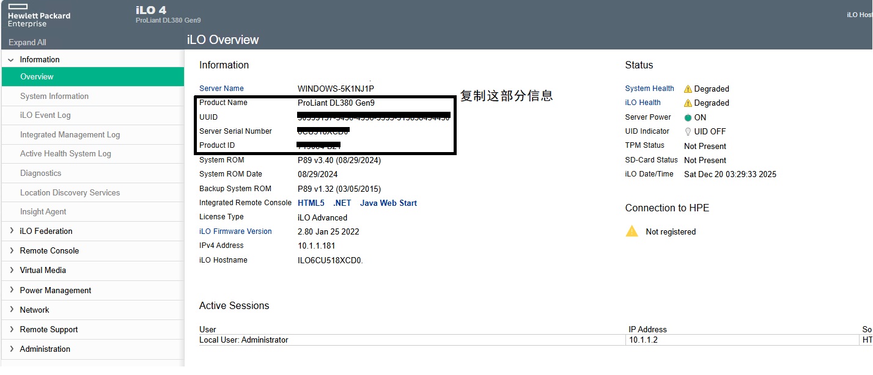Click the Not registered warning icon
The width and height of the screenshot is (873, 375).
[x=632, y=231]
